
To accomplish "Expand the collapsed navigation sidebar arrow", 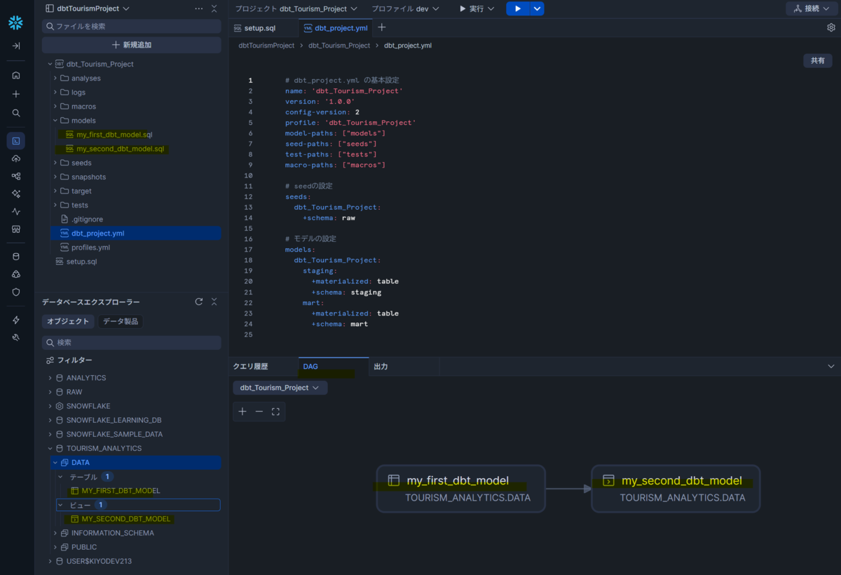I will click(x=16, y=46).
